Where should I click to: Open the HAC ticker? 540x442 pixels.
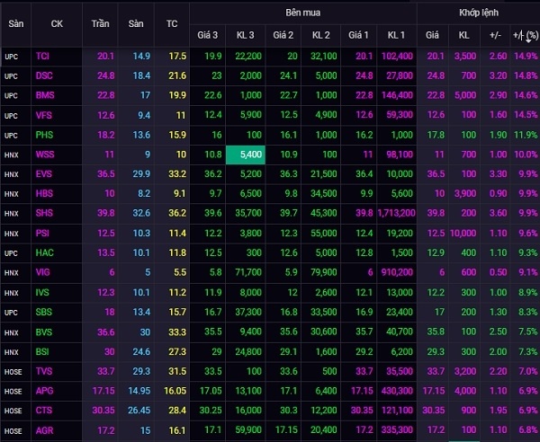pyautogui.click(x=45, y=253)
